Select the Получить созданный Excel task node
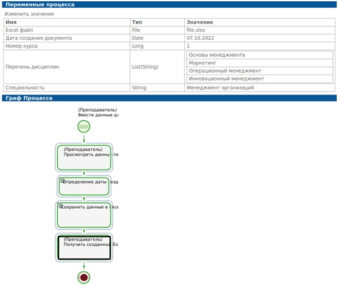338x286 pixels. [84, 247]
